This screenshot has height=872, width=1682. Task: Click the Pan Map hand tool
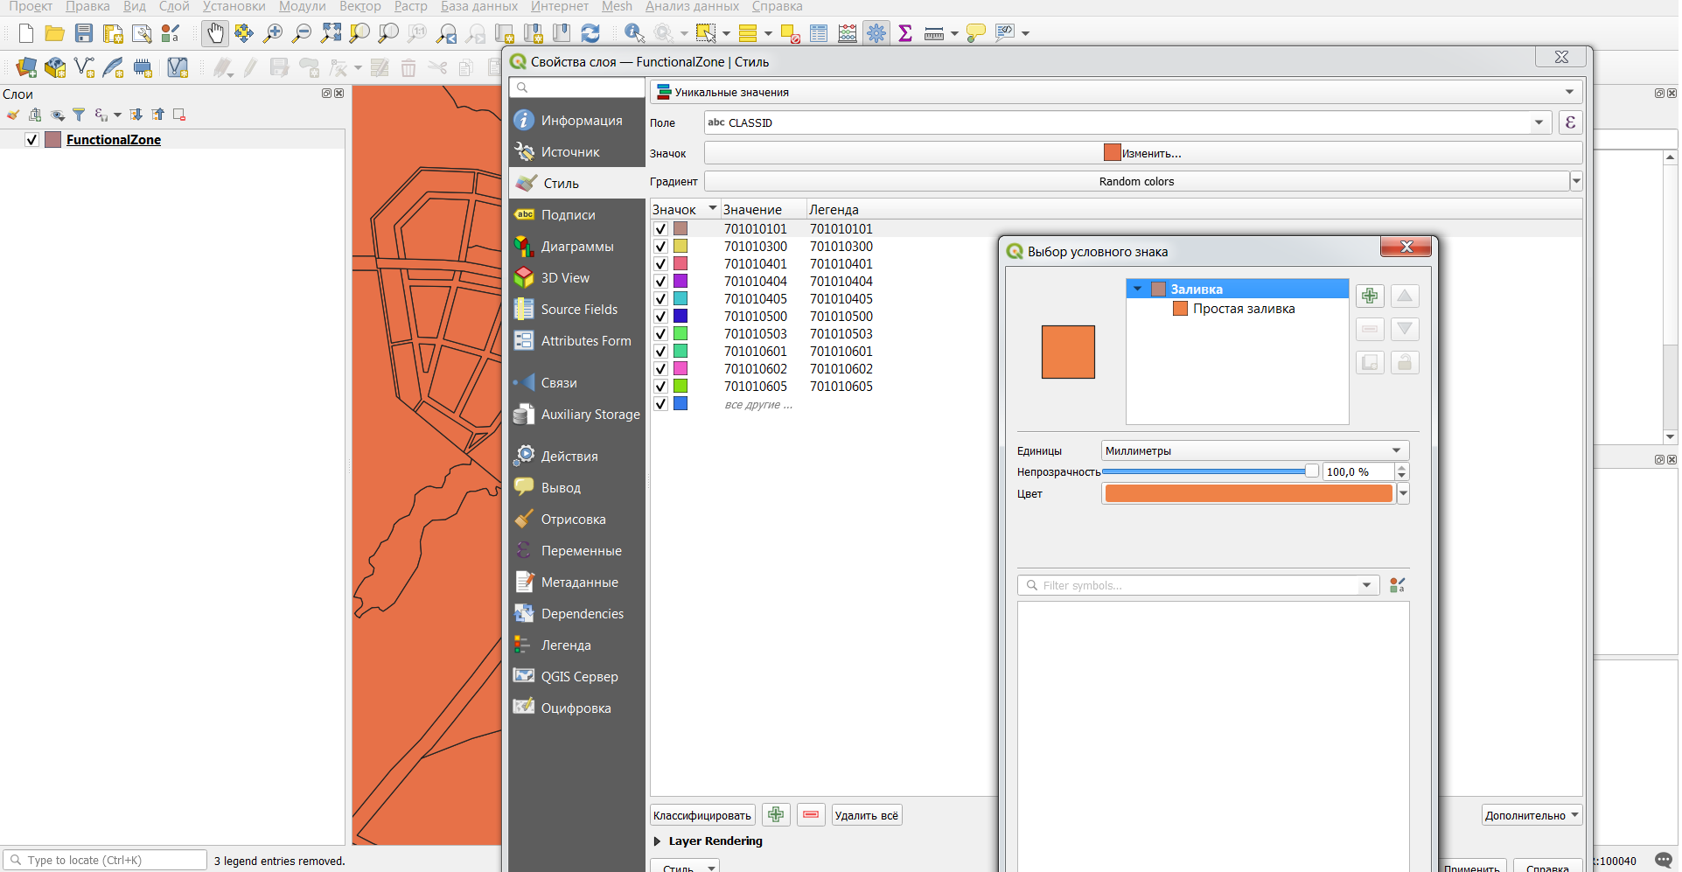[x=214, y=34]
